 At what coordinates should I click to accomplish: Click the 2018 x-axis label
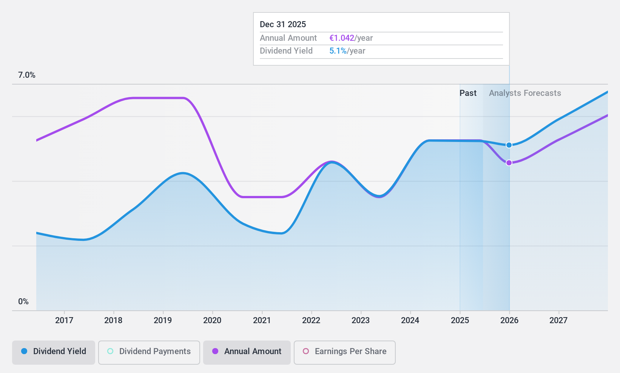113,321
